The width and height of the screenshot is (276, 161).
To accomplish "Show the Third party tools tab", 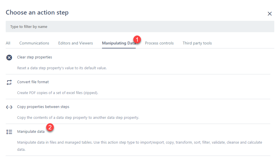I will pyautogui.click(x=197, y=43).
